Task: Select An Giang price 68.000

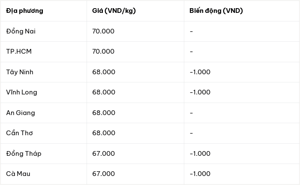Action: [104, 113]
